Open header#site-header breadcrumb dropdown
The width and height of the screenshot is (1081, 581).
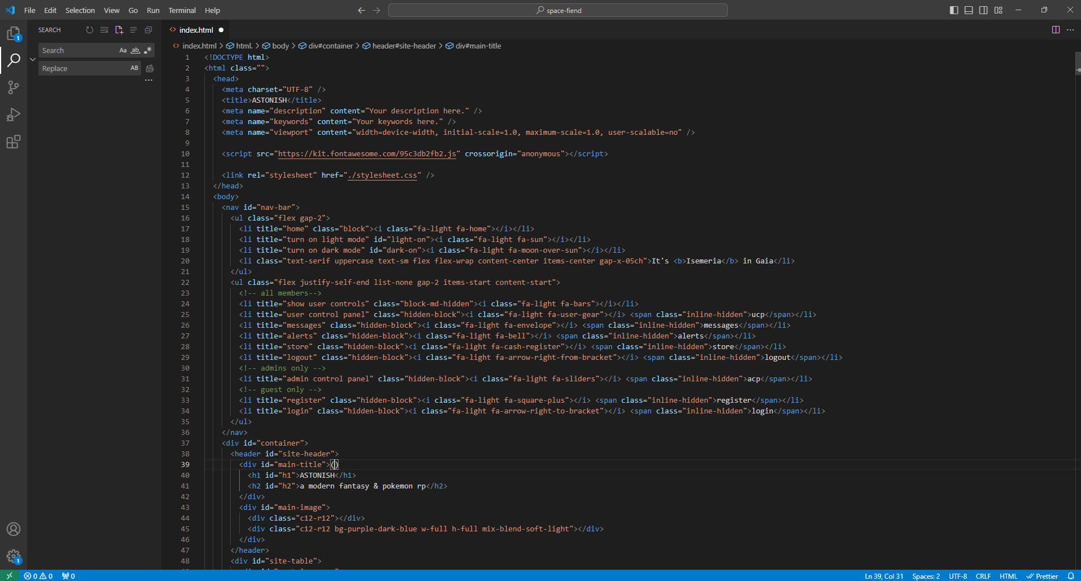pyautogui.click(x=399, y=46)
